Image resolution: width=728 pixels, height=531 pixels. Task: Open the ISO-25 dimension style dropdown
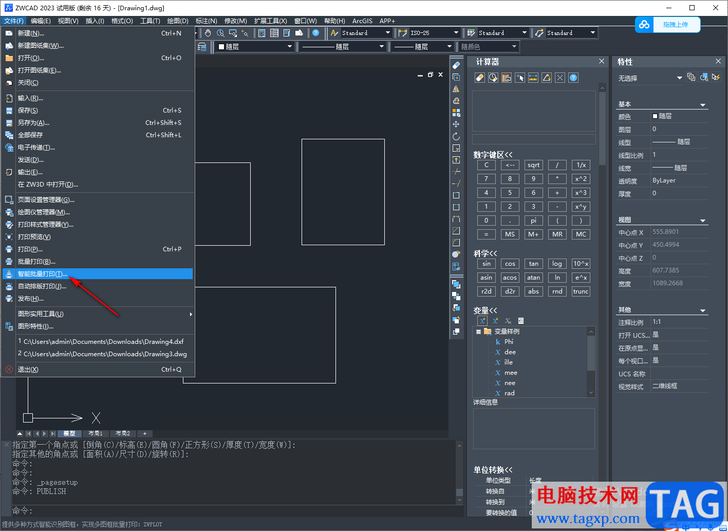click(456, 33)
